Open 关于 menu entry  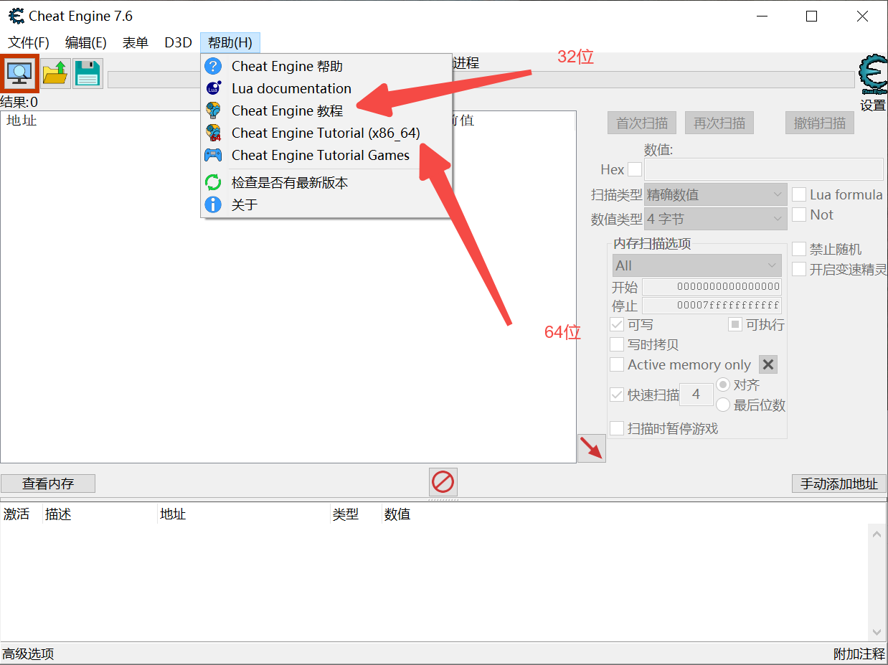coord(326,204)
